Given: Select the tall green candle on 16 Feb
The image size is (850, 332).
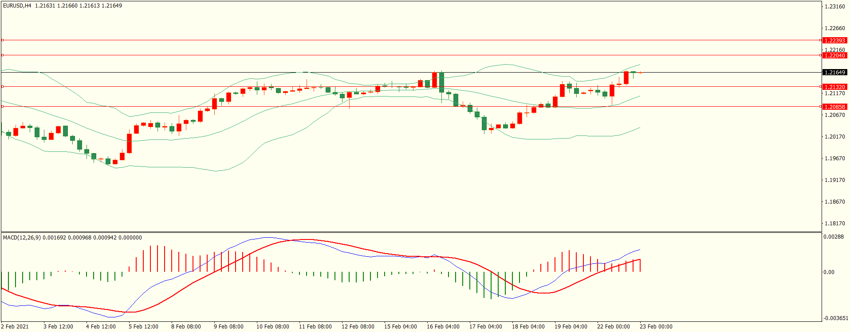Looking at the screenshot, I should coord(442,82).
